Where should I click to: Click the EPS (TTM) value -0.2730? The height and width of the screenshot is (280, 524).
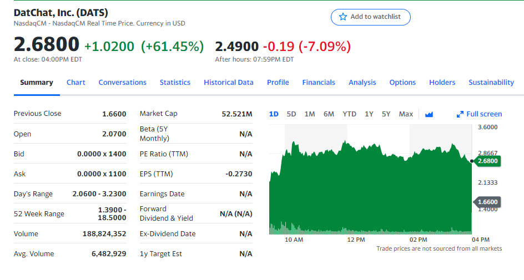pos(239,174)
